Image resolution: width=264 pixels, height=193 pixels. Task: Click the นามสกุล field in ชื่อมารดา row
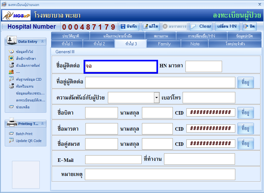pyautogui.click(x=157, y=128)
